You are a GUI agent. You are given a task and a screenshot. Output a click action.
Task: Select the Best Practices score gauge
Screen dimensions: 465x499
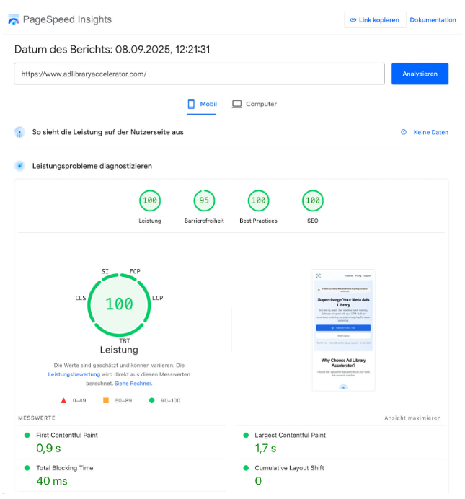[x=258, y=200]
